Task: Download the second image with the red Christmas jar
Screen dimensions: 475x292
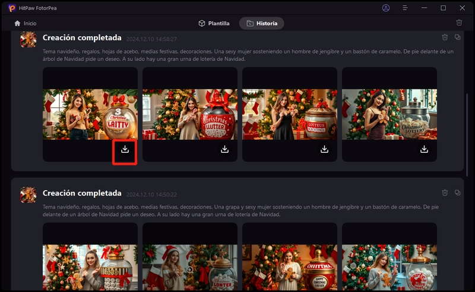Action: [x=225, y=149]
